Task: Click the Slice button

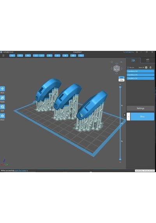Action: (142, 117)
